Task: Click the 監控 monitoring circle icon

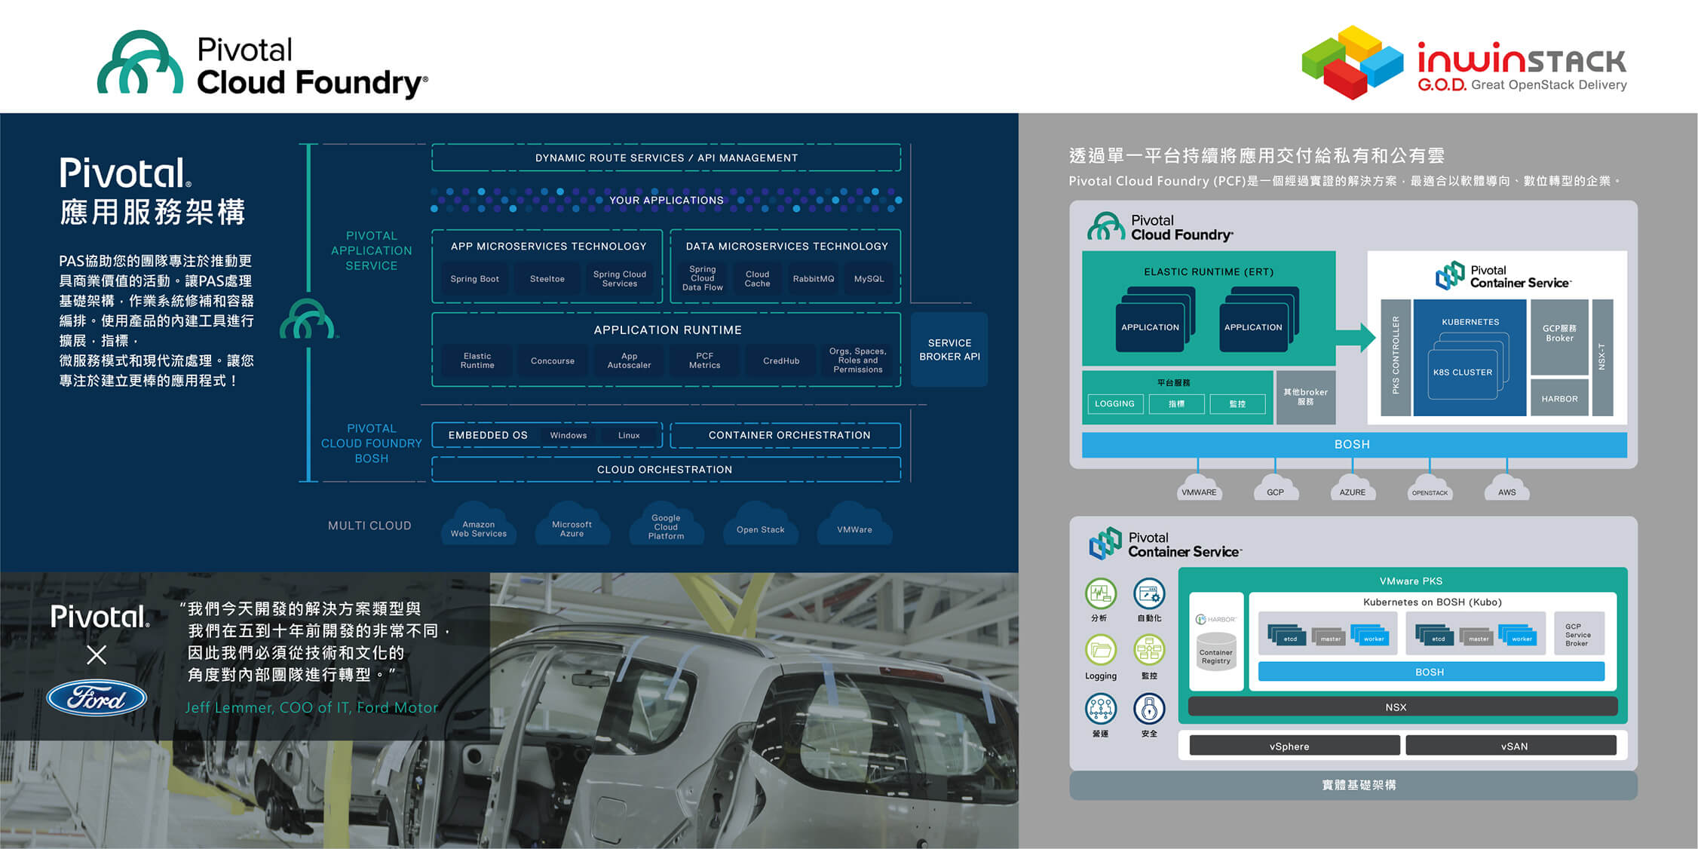Action: point(1149,650)
